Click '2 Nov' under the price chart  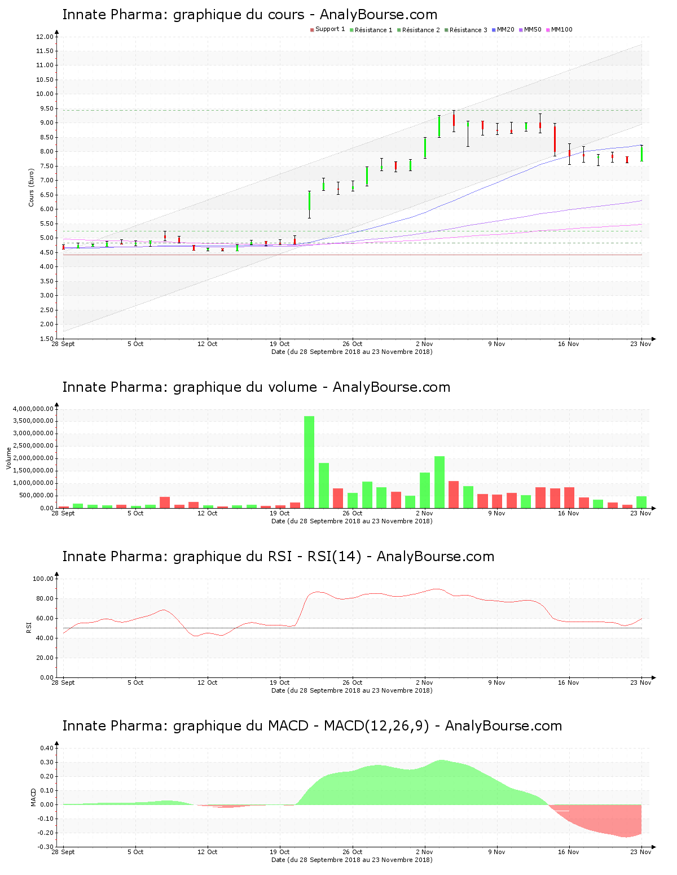point(424,344)
